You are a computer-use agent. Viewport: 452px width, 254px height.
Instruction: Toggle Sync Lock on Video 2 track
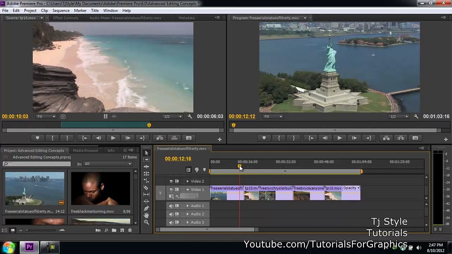click(177, 181)
